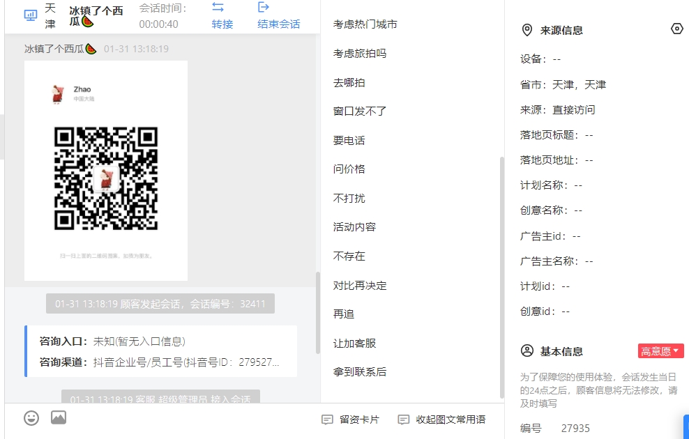Select the quick phrase 对比再决定
689x439 pixels.
pos(360,286)
